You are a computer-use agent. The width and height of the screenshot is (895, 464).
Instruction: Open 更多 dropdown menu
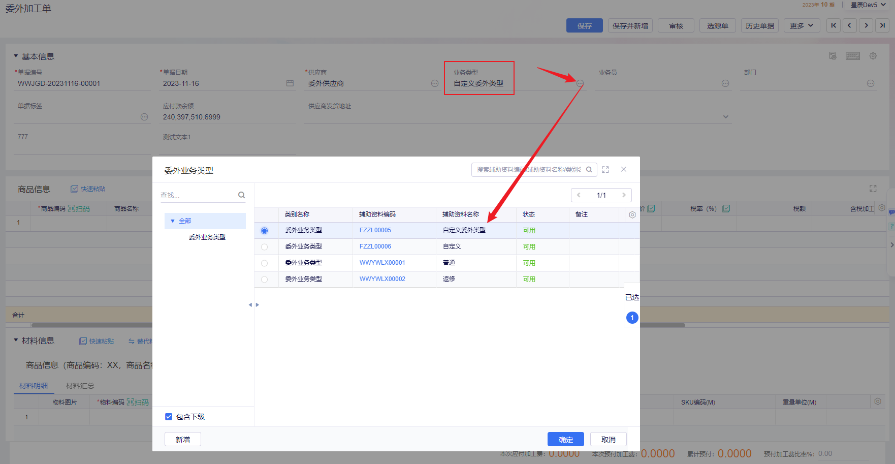802,25
